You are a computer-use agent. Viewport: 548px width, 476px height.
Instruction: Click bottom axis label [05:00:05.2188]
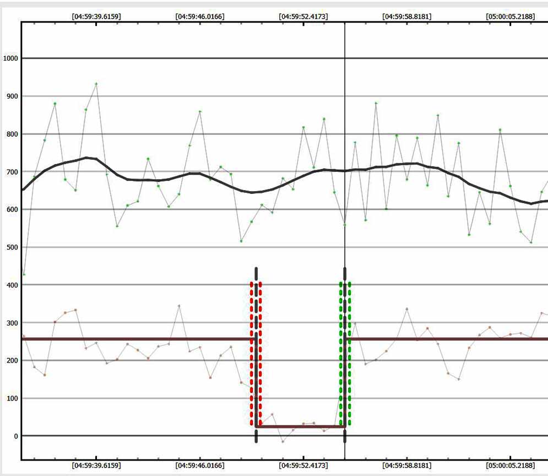click(510, 466)
